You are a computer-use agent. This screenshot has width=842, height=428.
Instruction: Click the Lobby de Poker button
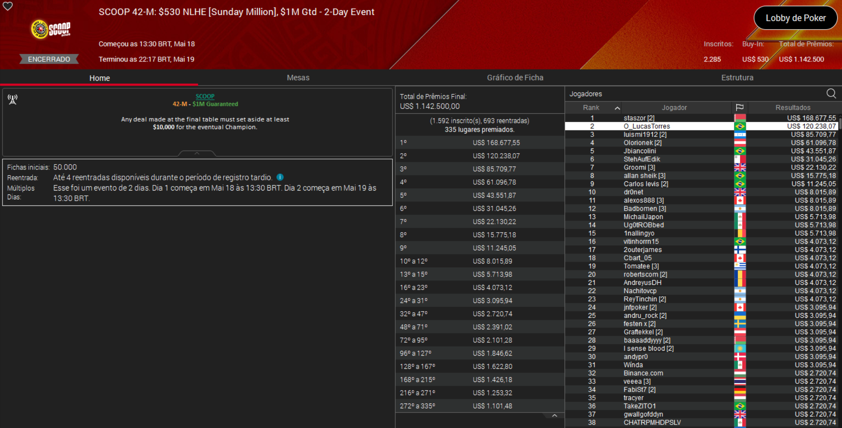coord(795,18)
